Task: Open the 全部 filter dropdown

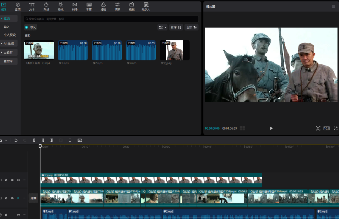Action: coord(192,27)
